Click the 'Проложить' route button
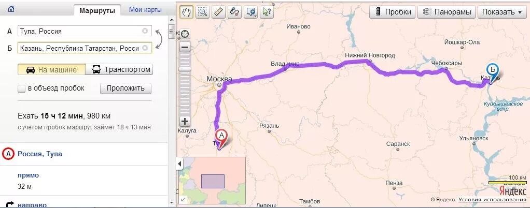The height and width of the screenshot is (208, 530). [125, 88]
